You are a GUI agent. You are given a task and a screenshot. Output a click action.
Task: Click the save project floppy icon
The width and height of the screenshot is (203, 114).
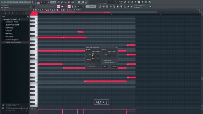pos(139,2)
